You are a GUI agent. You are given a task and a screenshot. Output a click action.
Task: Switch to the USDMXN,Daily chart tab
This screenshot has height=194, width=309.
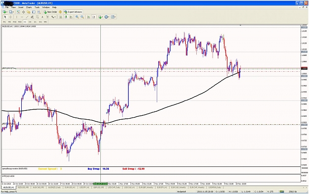(x=215, y=187)
